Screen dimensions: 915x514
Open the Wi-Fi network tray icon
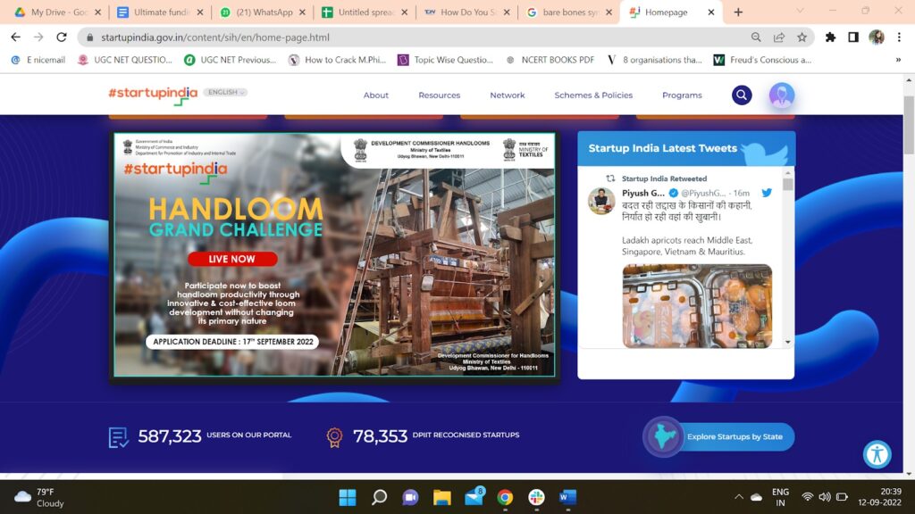[x=808, y=497]
